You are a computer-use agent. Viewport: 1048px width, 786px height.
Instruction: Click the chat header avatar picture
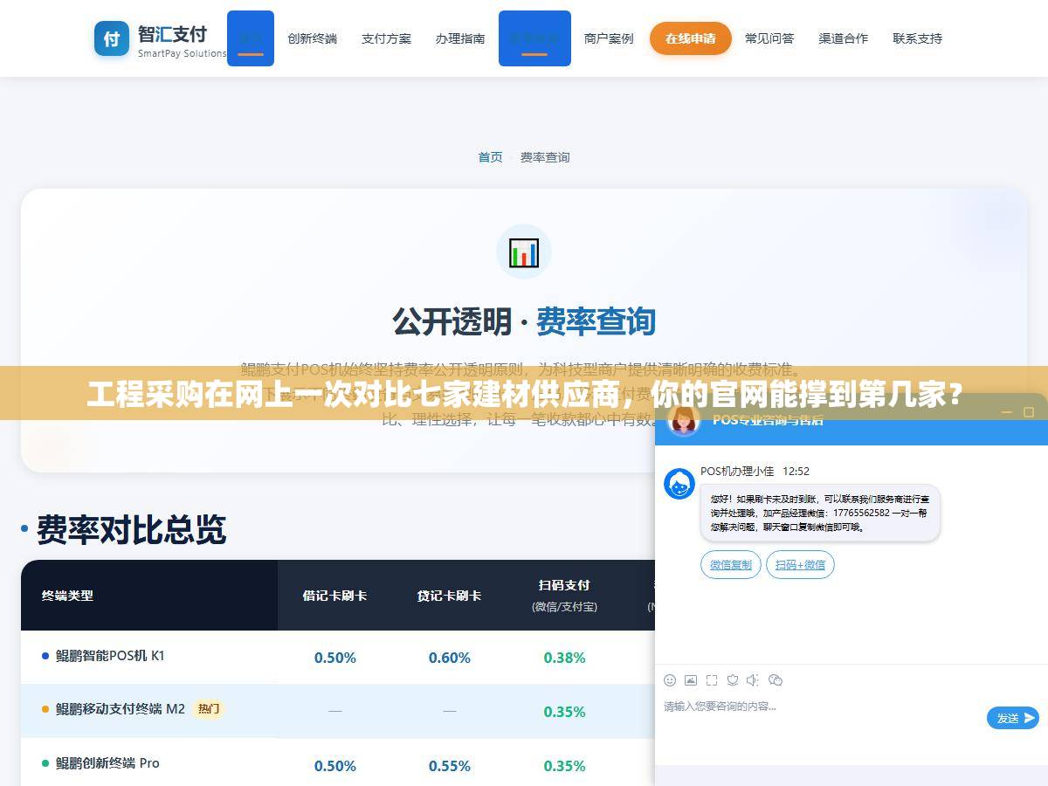(683, 419)
